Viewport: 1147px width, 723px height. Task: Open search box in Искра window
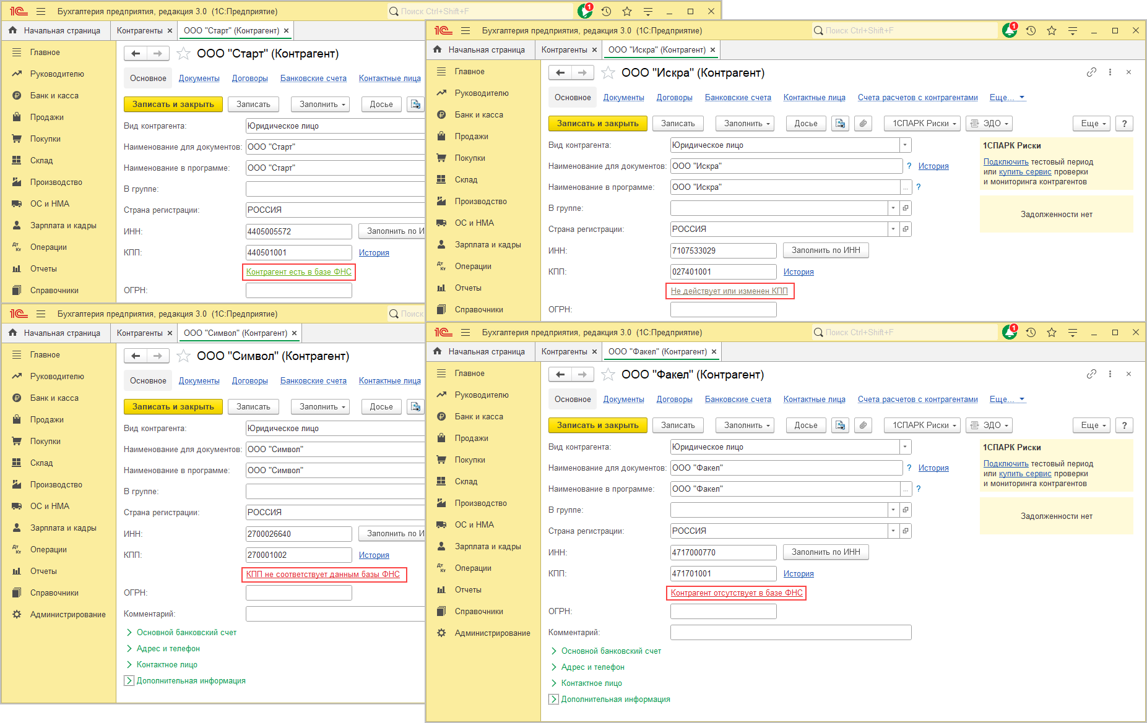click(x=904, y=30)
